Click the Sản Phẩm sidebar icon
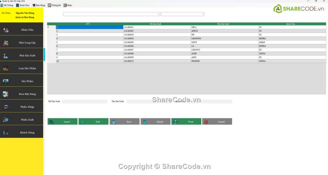The image size is (328, 175). click(x=6, y=81)
